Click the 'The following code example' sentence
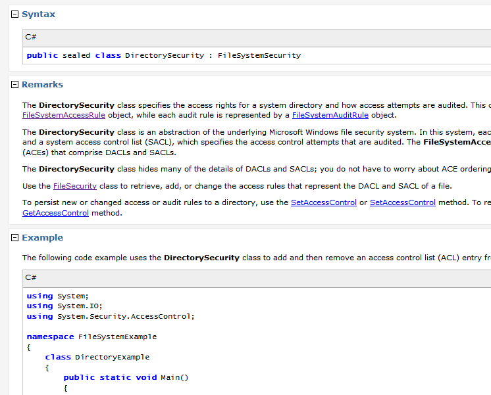This screenshot has width=491, height=395. point(257,258)
